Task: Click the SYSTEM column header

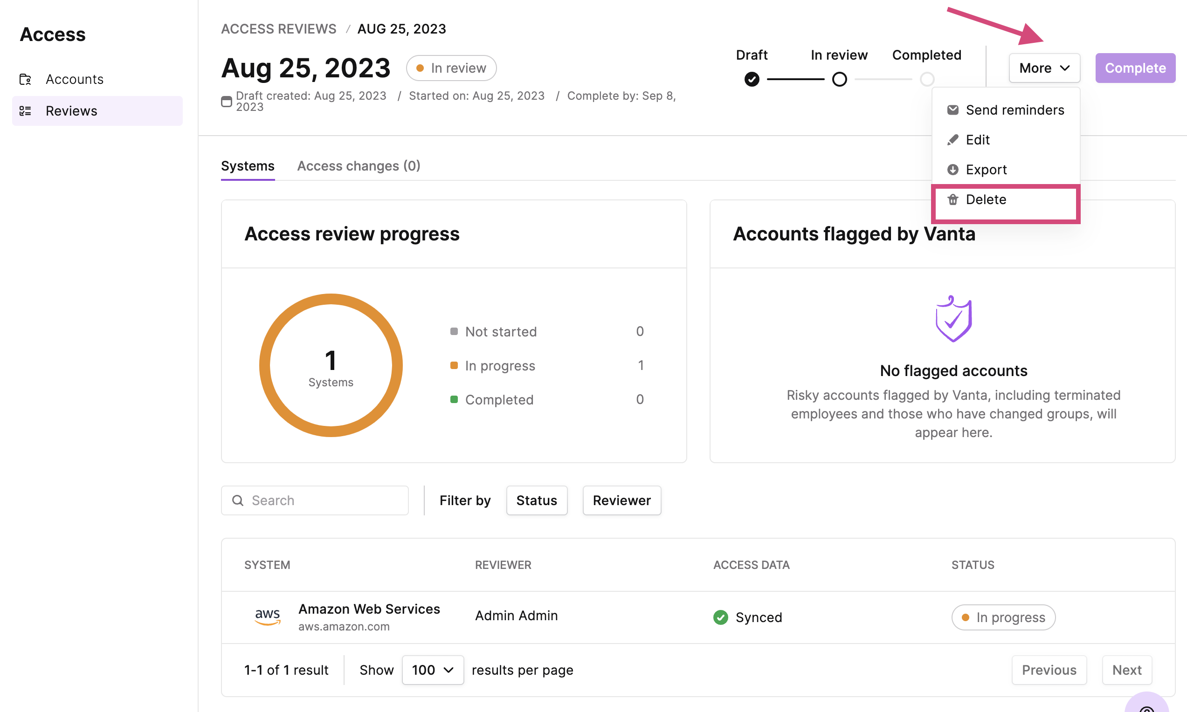Action: click(x=267, y=565)
